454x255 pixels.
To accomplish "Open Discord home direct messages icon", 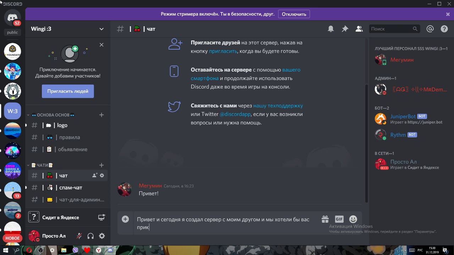I will [x=12, y=17].
